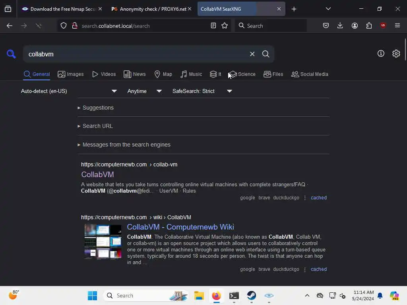Screen dimensions: 407x305
Task: Show hidden system tray icons
Action: click(x=307, y=295)
